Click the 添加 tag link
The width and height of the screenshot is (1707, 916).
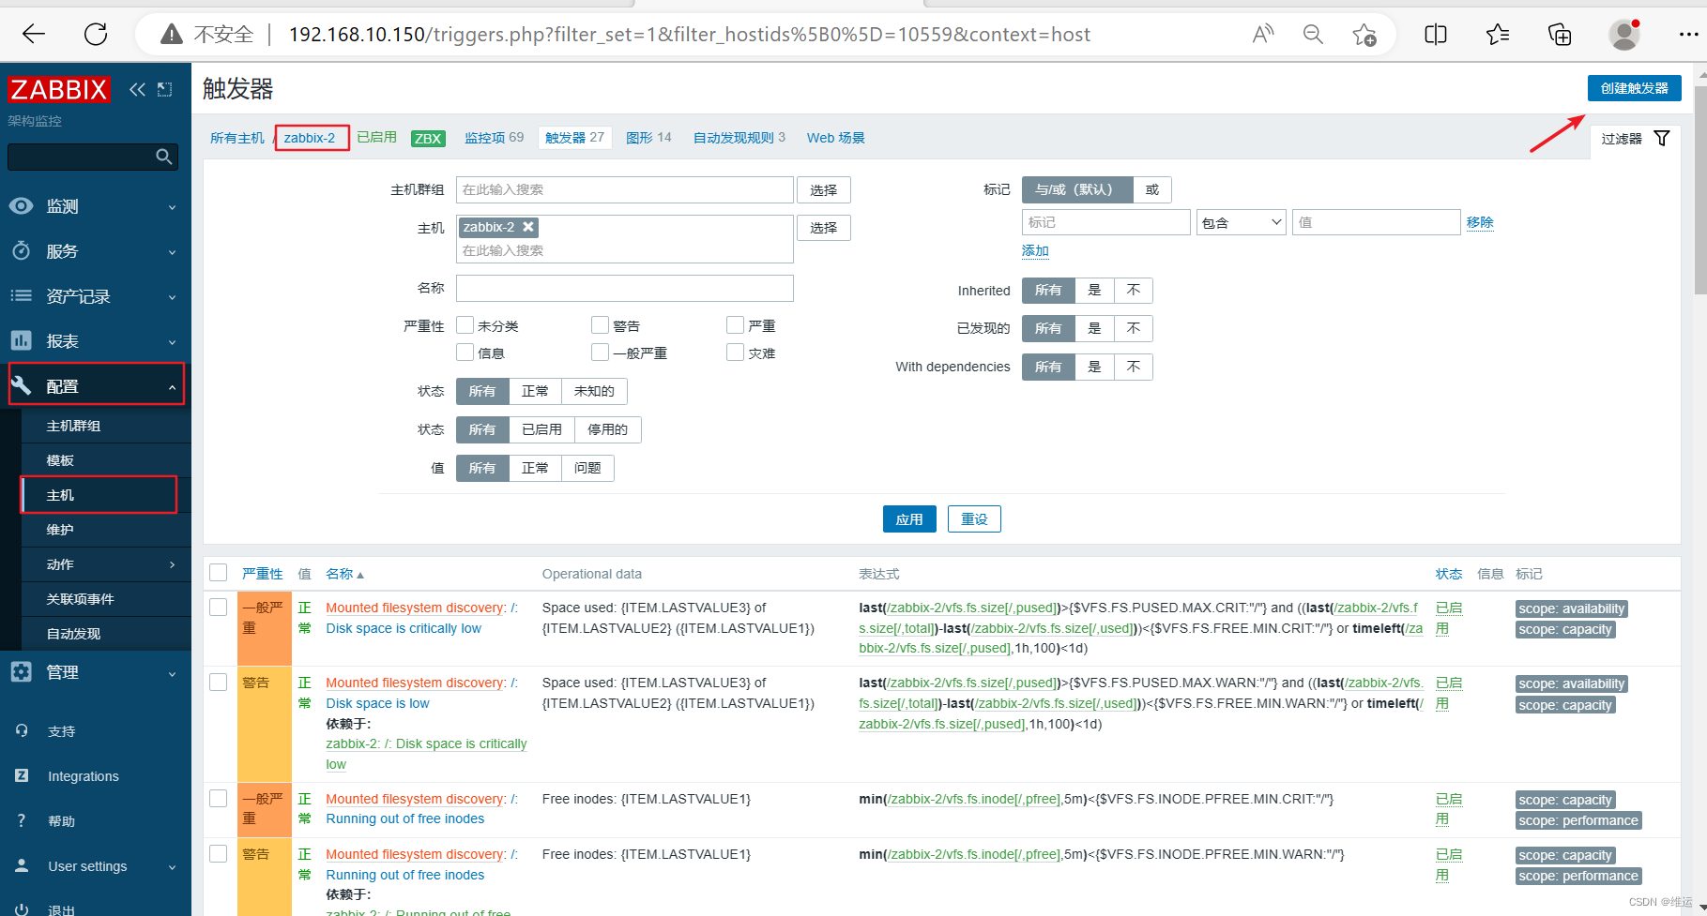point(1035,250)
